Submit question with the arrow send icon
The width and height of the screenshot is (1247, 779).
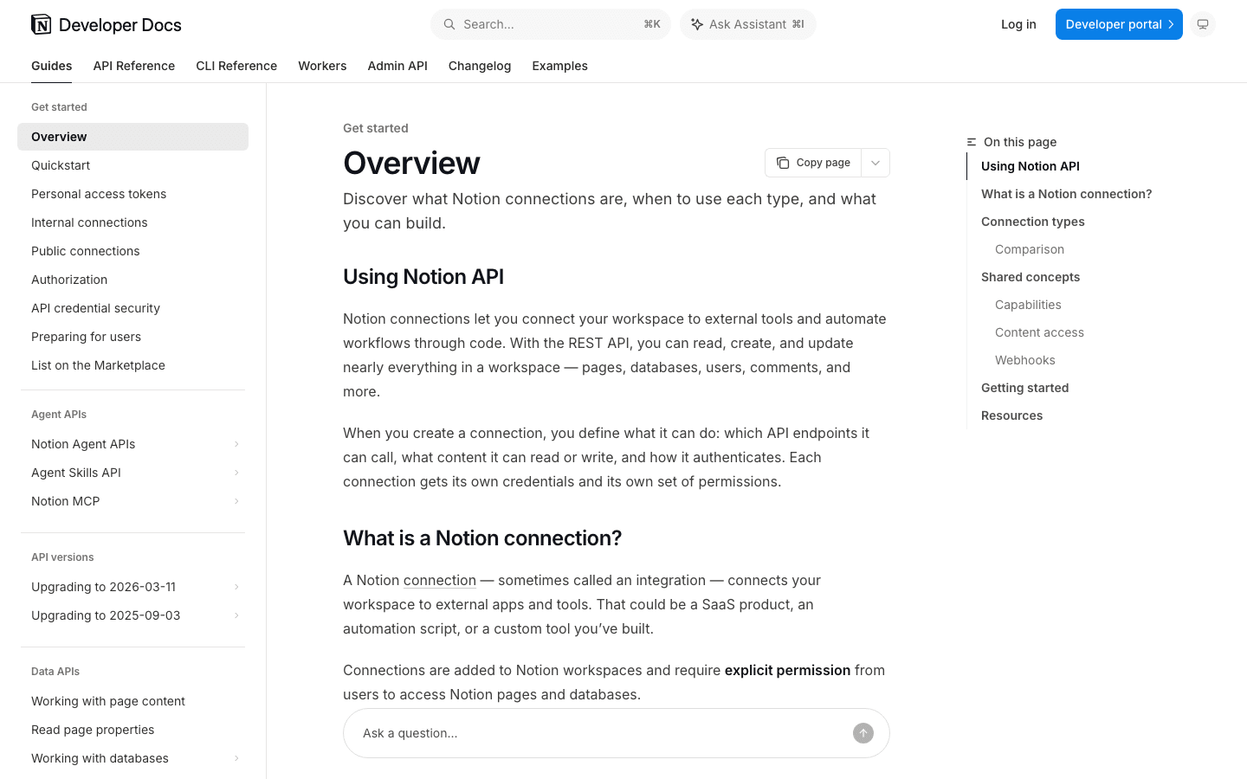[863, 733]
